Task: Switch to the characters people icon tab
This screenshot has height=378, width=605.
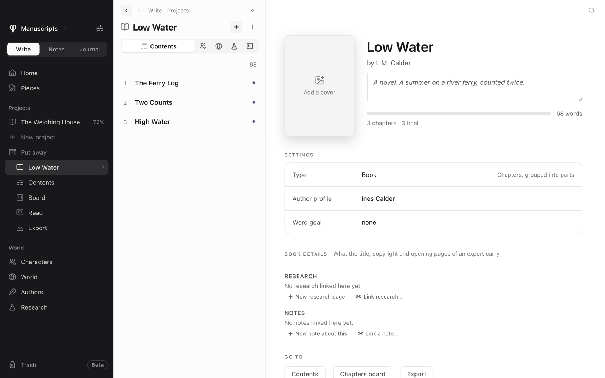Action: [x=203, y=46]
